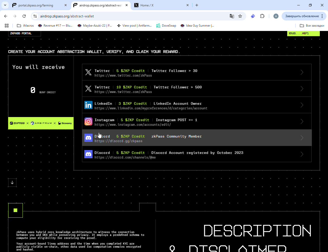328x252 pixels.
Task: Click the translate page icon
Action: tap(232, 16)
